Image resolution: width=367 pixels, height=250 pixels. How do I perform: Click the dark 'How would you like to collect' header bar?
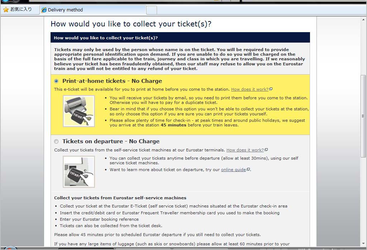tap(180, 37)
